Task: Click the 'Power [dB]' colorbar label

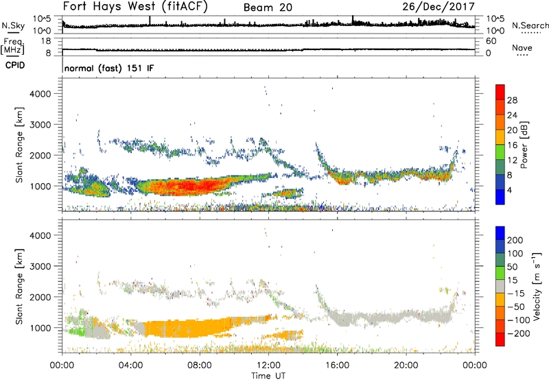Action: tap(524, 145)
